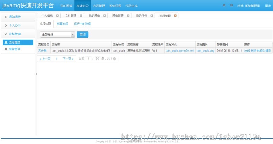273x144 pixels.
Task: Click the 无分类 category link
Action: pos(42,51)
